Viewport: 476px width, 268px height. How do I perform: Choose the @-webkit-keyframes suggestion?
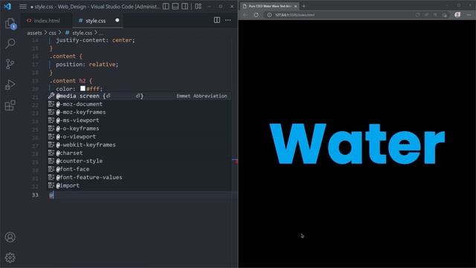(139, 145)
